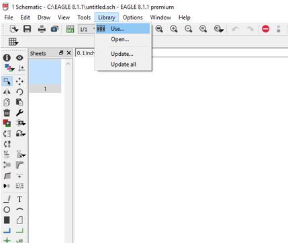The width and height of the screenshot is (288, 243).
Task: Open the Replace tool dropdown
Action: (21, 134)
